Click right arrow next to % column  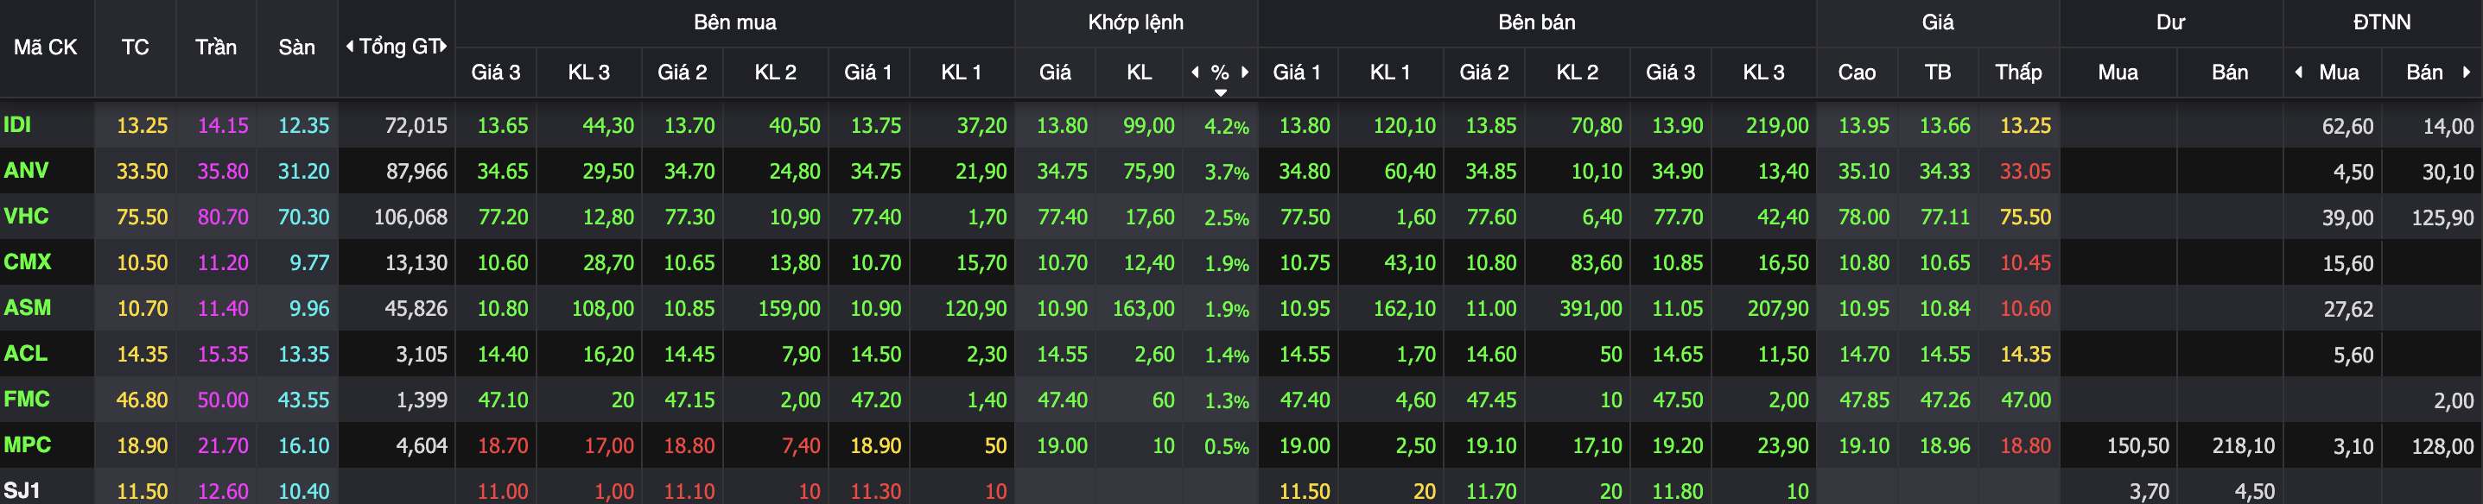point(1245,72)
